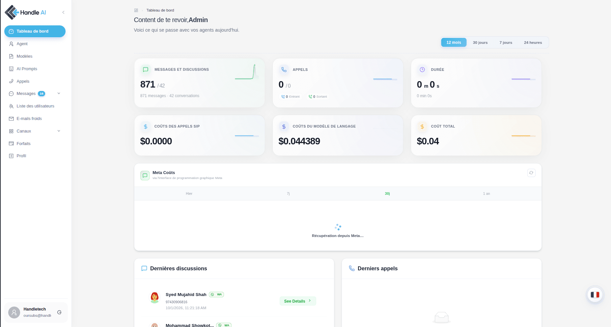Click the WA badge beside Syed Mujahid Shah

tap(216, 295)
